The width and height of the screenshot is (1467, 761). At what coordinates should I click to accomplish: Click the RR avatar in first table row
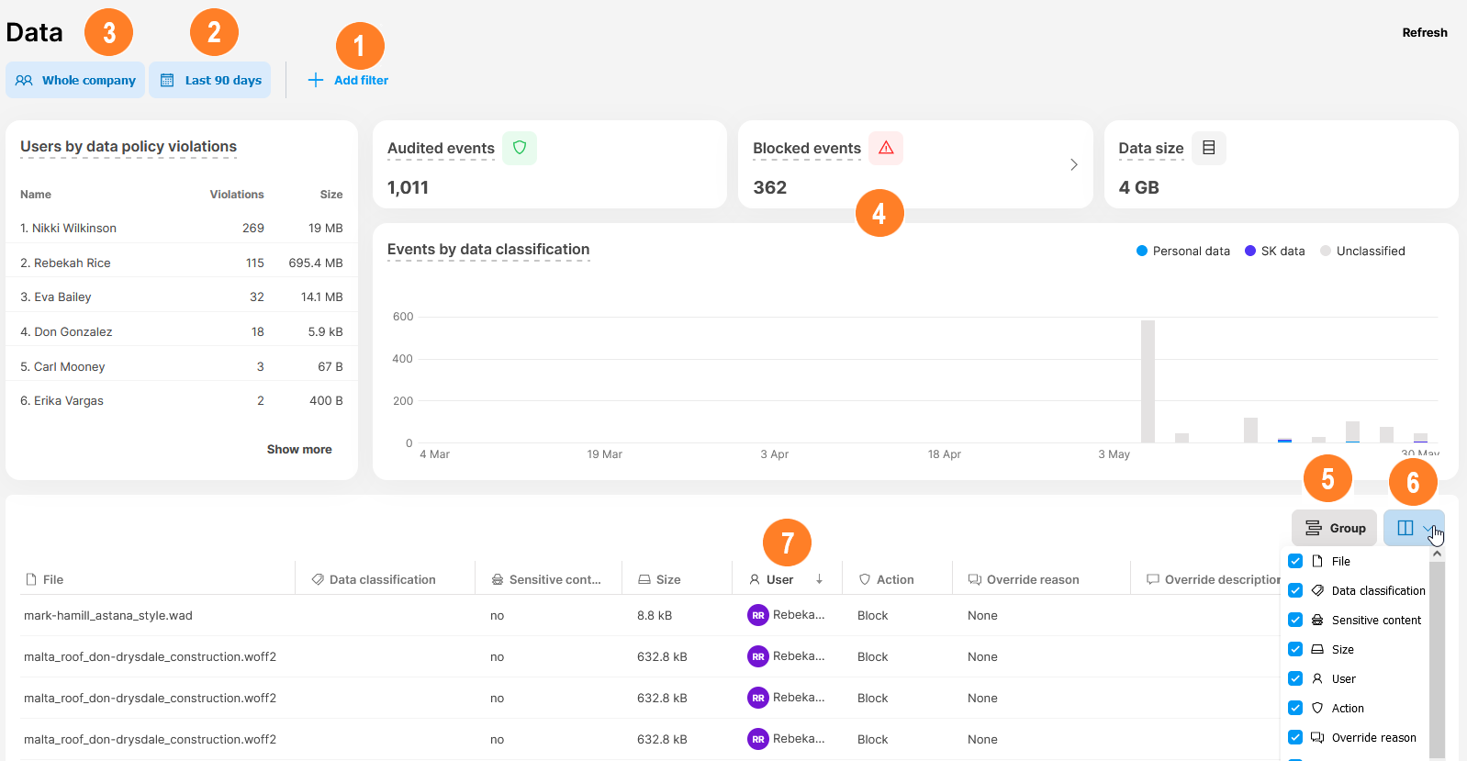[757, 616]
